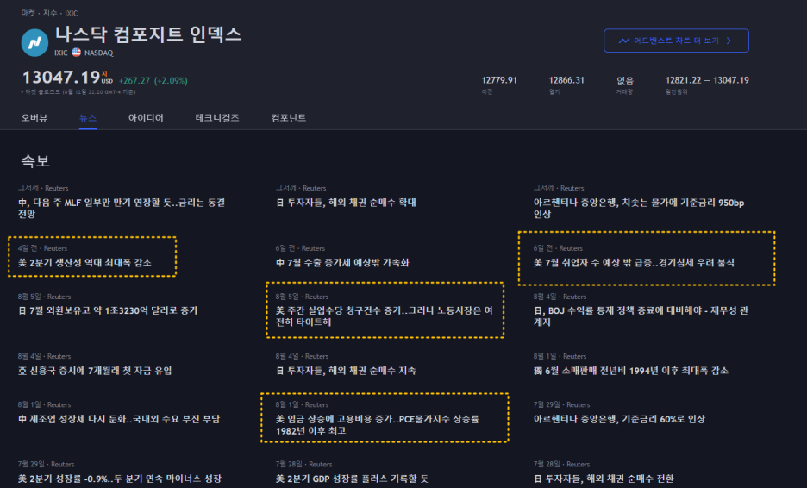Open 아르헨티나 기준금리 950bp 인상 headline
This screenshot has width=807, height=488.
[639, 208]
